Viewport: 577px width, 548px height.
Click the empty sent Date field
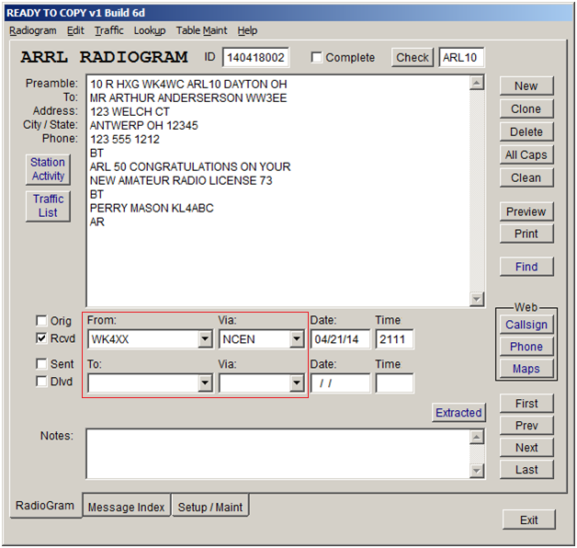[x=340, y=383]
